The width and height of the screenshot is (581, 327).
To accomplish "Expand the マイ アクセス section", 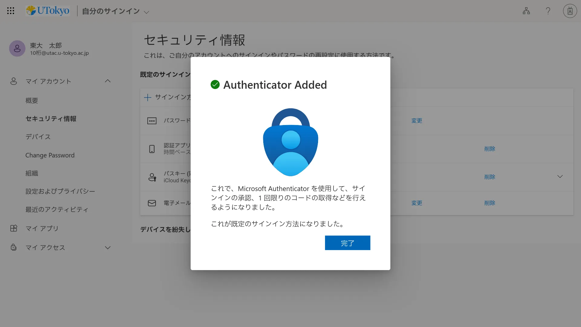I will coord(108,248).
